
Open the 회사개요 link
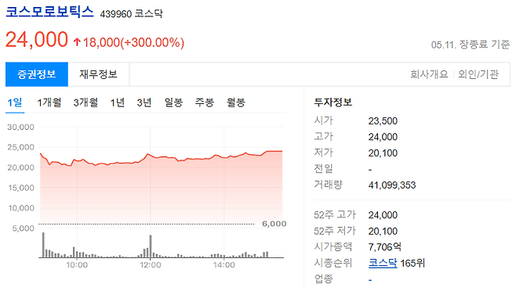(x=429, y=74)
